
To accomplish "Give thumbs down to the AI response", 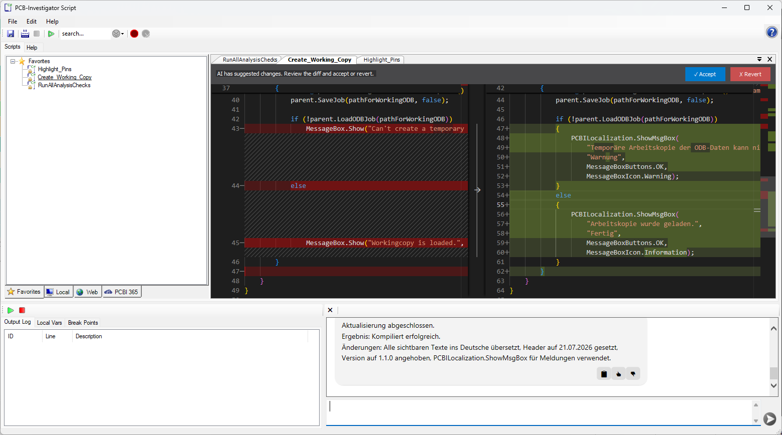I will pyautogui.click(x=633, y=374).
